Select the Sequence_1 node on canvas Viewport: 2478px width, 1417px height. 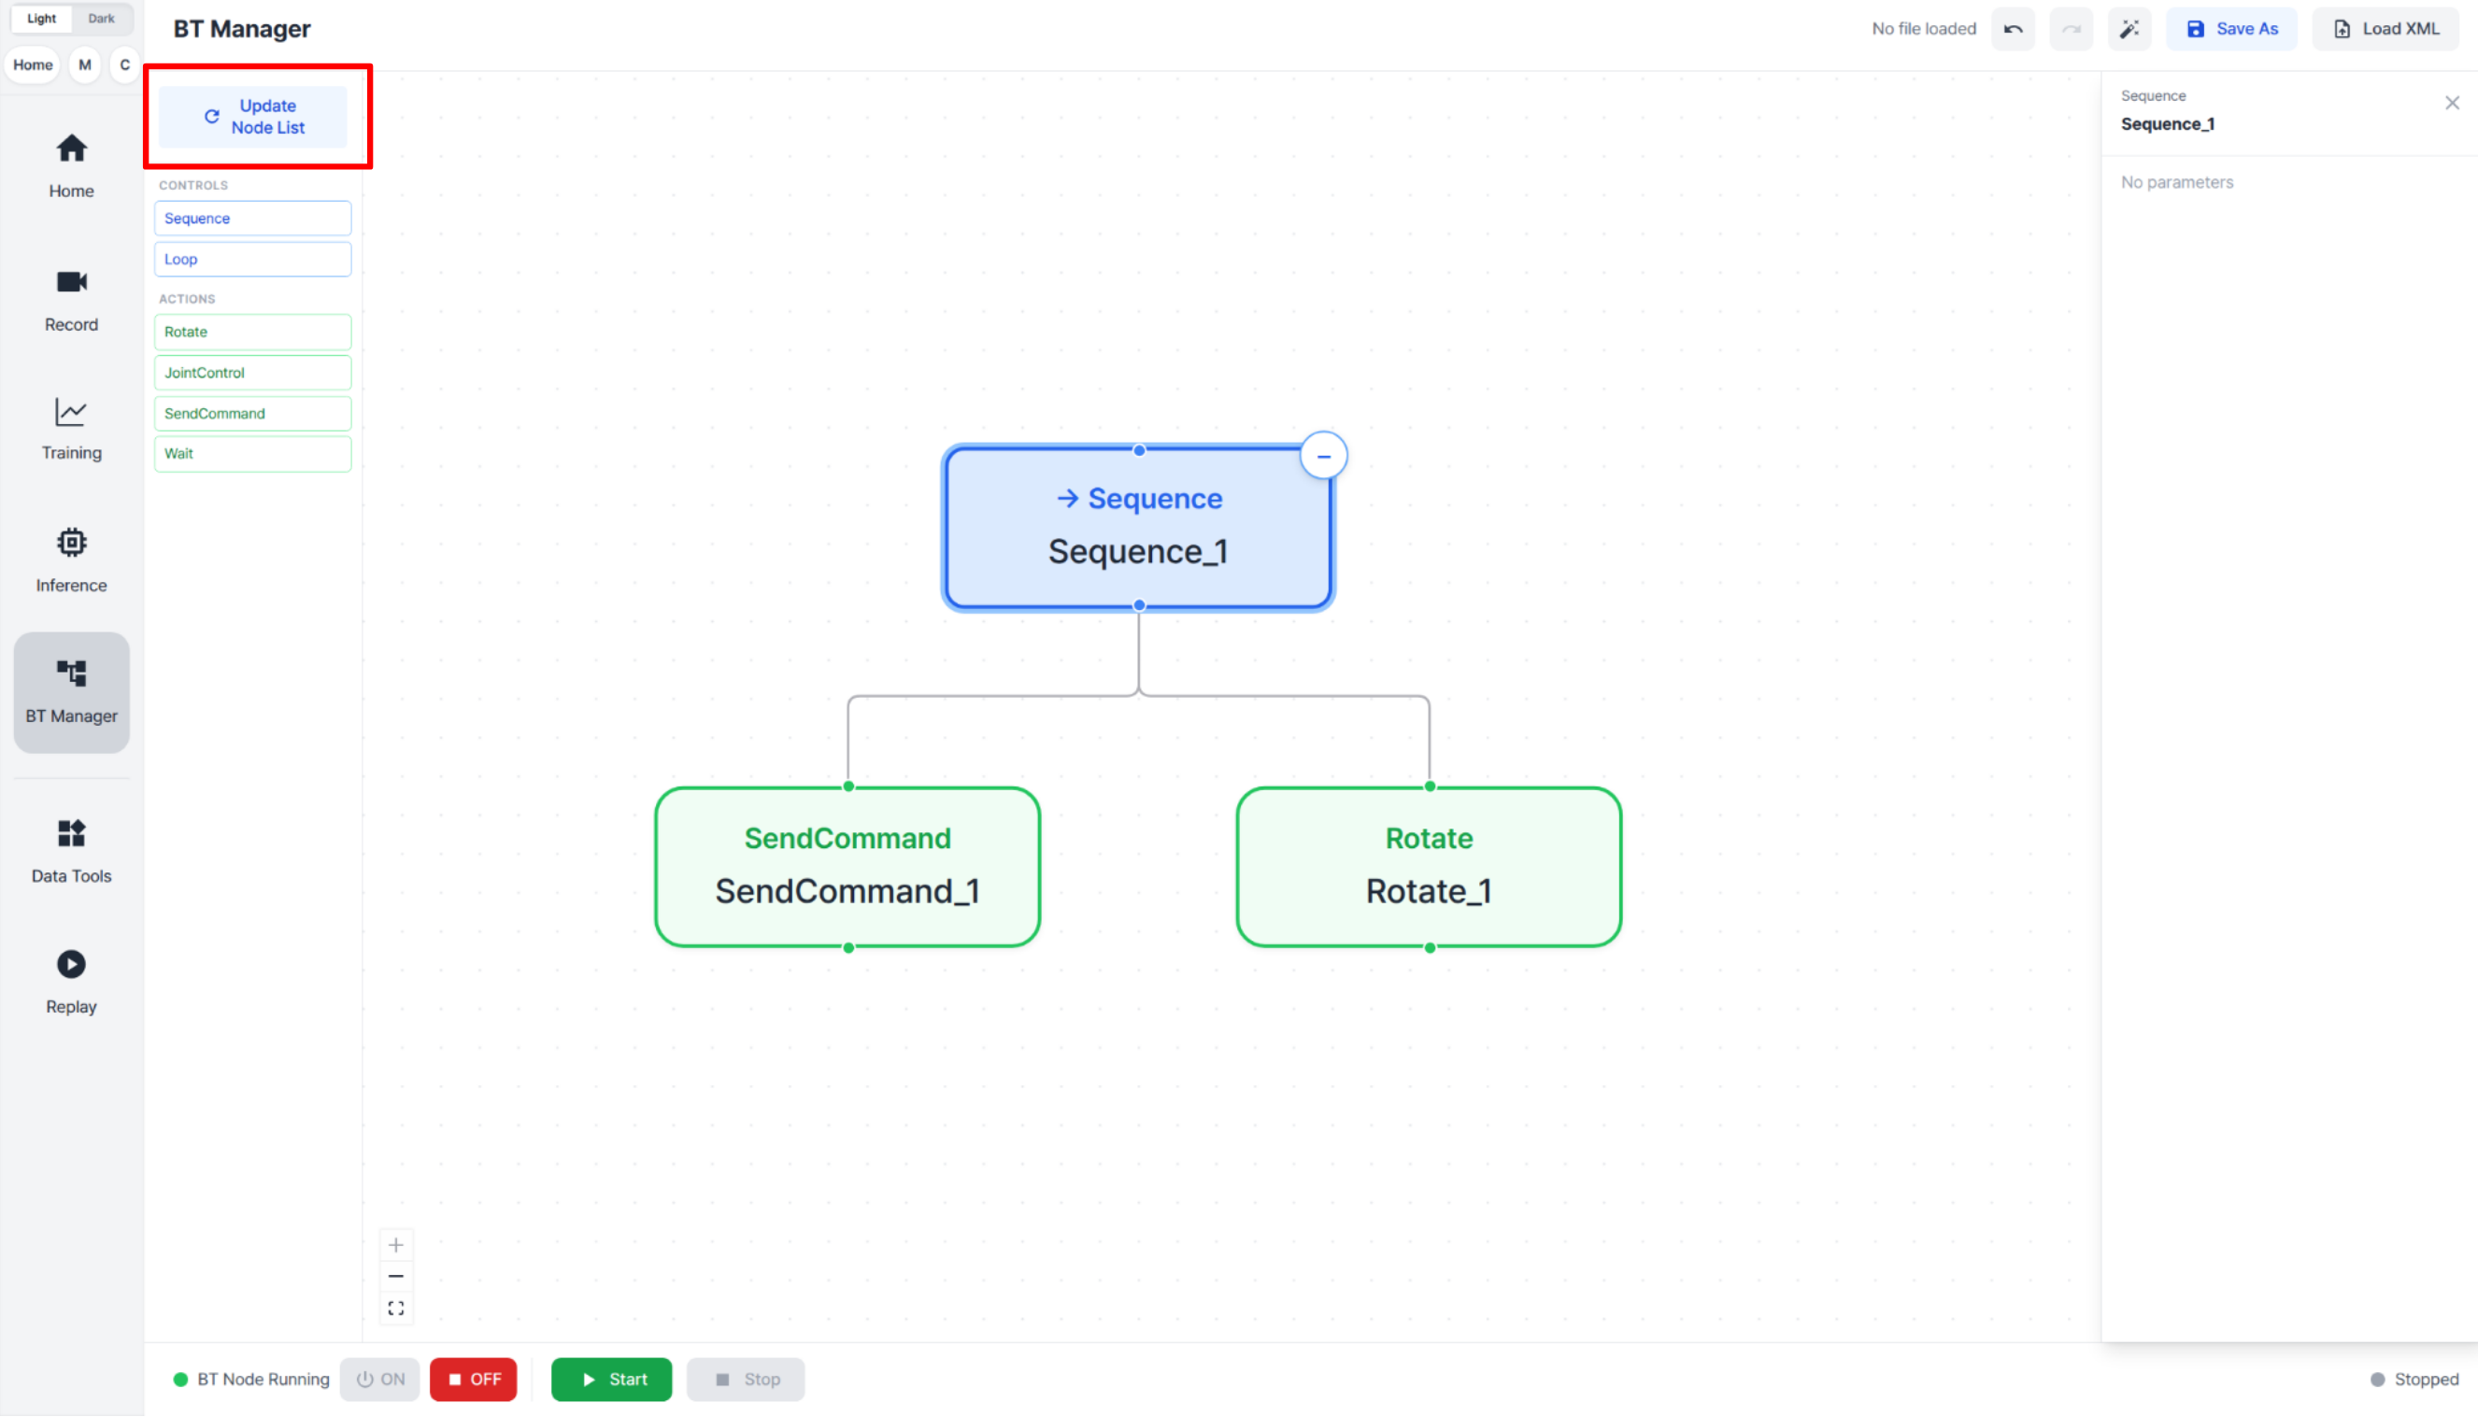(1138, 528)
